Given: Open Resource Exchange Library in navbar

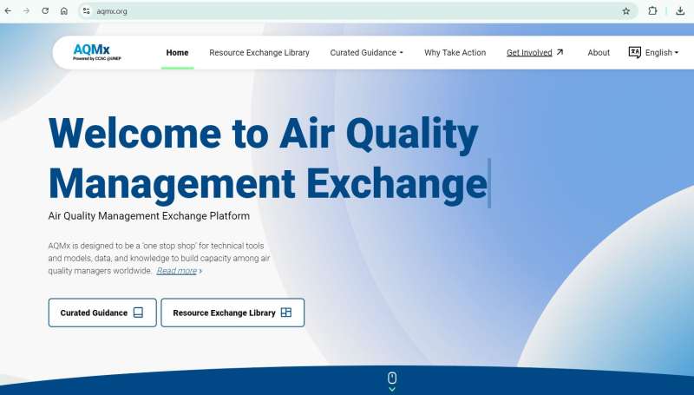Looking at the screenshot, I should (x=259, y=53).
